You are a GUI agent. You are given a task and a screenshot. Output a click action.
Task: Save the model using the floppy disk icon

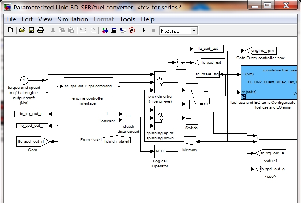32,30
